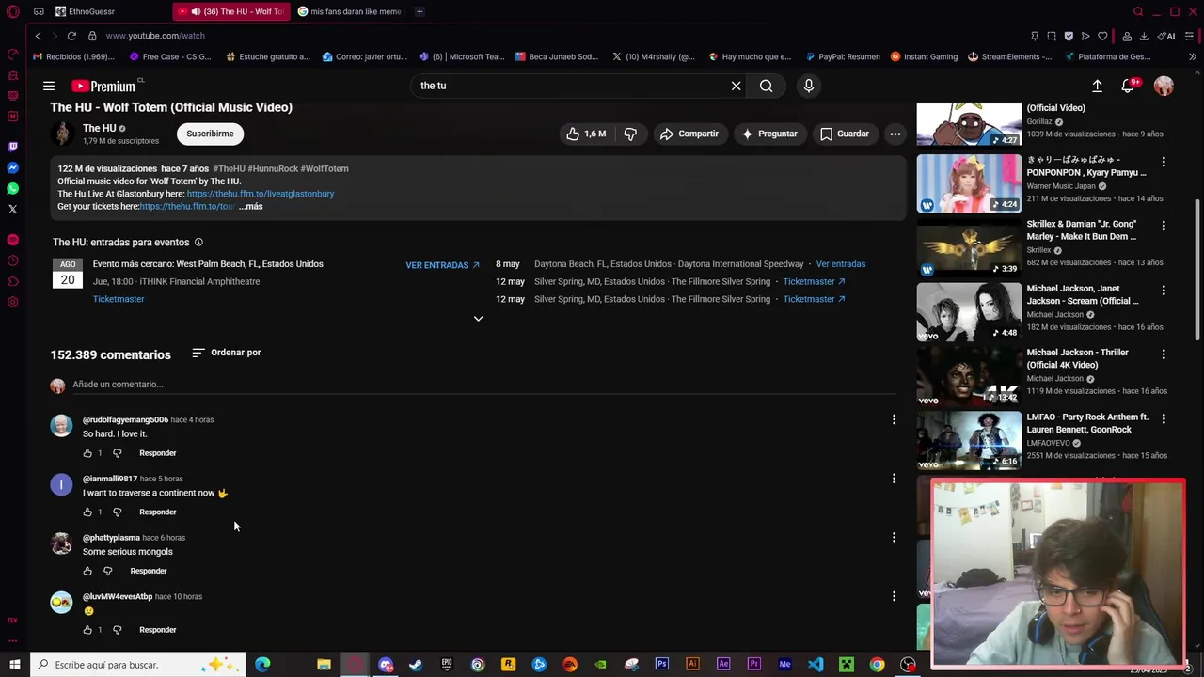Viewport: 1204px width, 677px height.
Task: Open options menu for @ianmalli9817 comment
Action: coord(894,479)
